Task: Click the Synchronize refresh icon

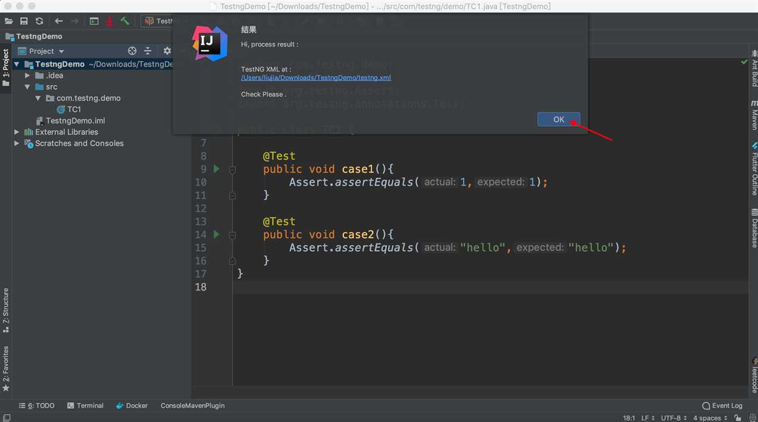Action: (39, 21)
